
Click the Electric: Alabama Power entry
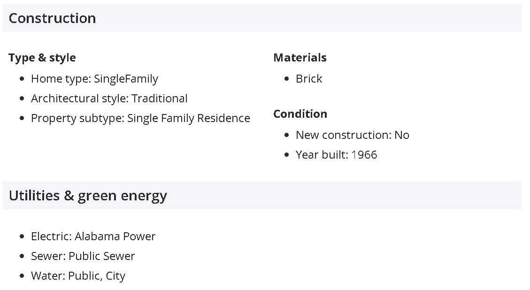[x=93, y=237]
